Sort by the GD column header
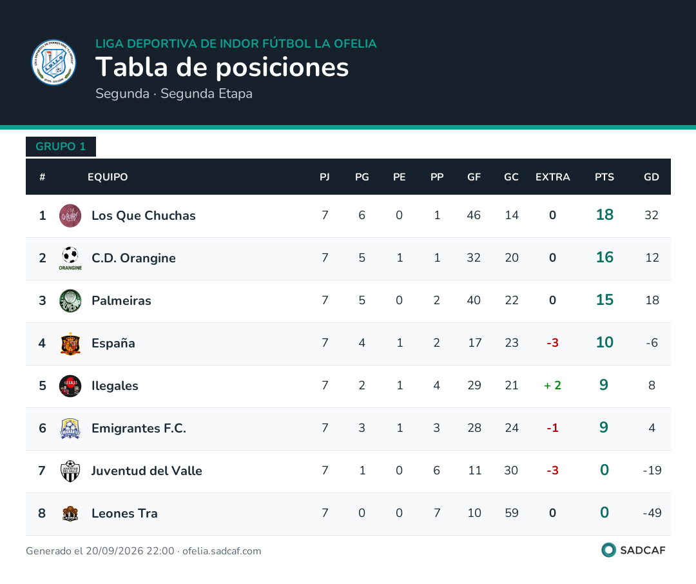Screen dimensions: 696x584 pyautogui.click(x=651, y=177)
